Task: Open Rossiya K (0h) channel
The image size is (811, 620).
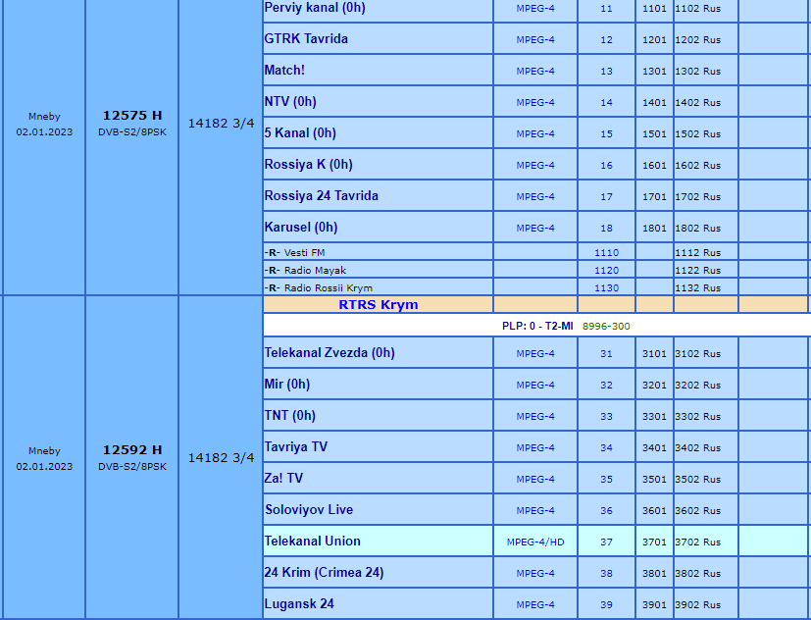Action: click(x=308, y=165)
